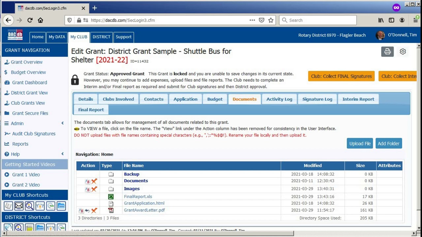Image resolution: width=422 pixels, height=237 pixels.
Task: Open the GrantAwardLetter.pdf file link
Action: point(144,210)
